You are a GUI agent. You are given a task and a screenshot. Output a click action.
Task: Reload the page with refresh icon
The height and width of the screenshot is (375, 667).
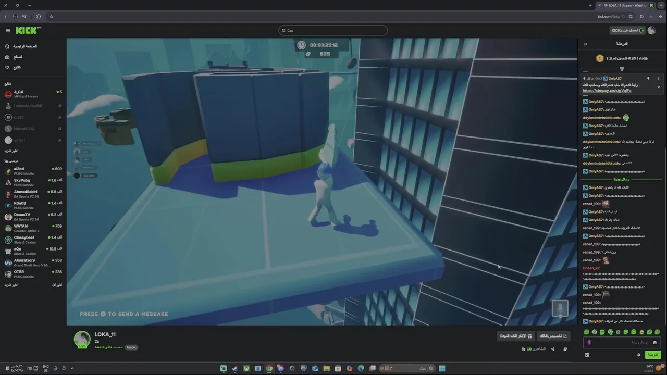(x=641, y=16)
